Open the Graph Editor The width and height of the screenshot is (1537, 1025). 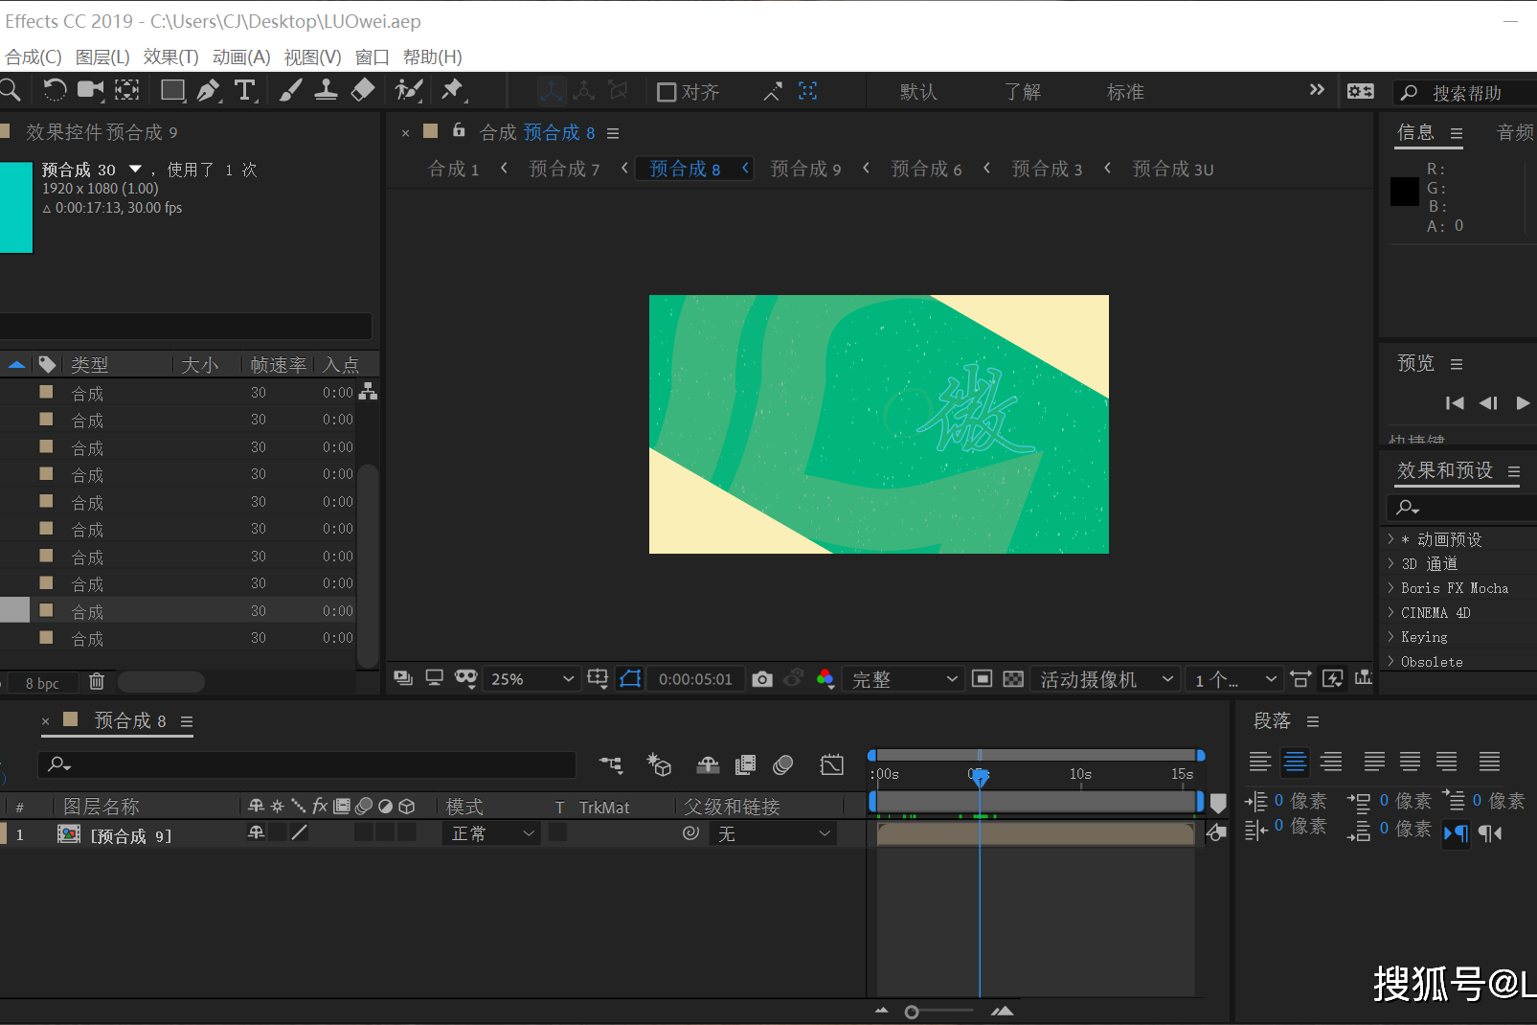tap(832, 764)
